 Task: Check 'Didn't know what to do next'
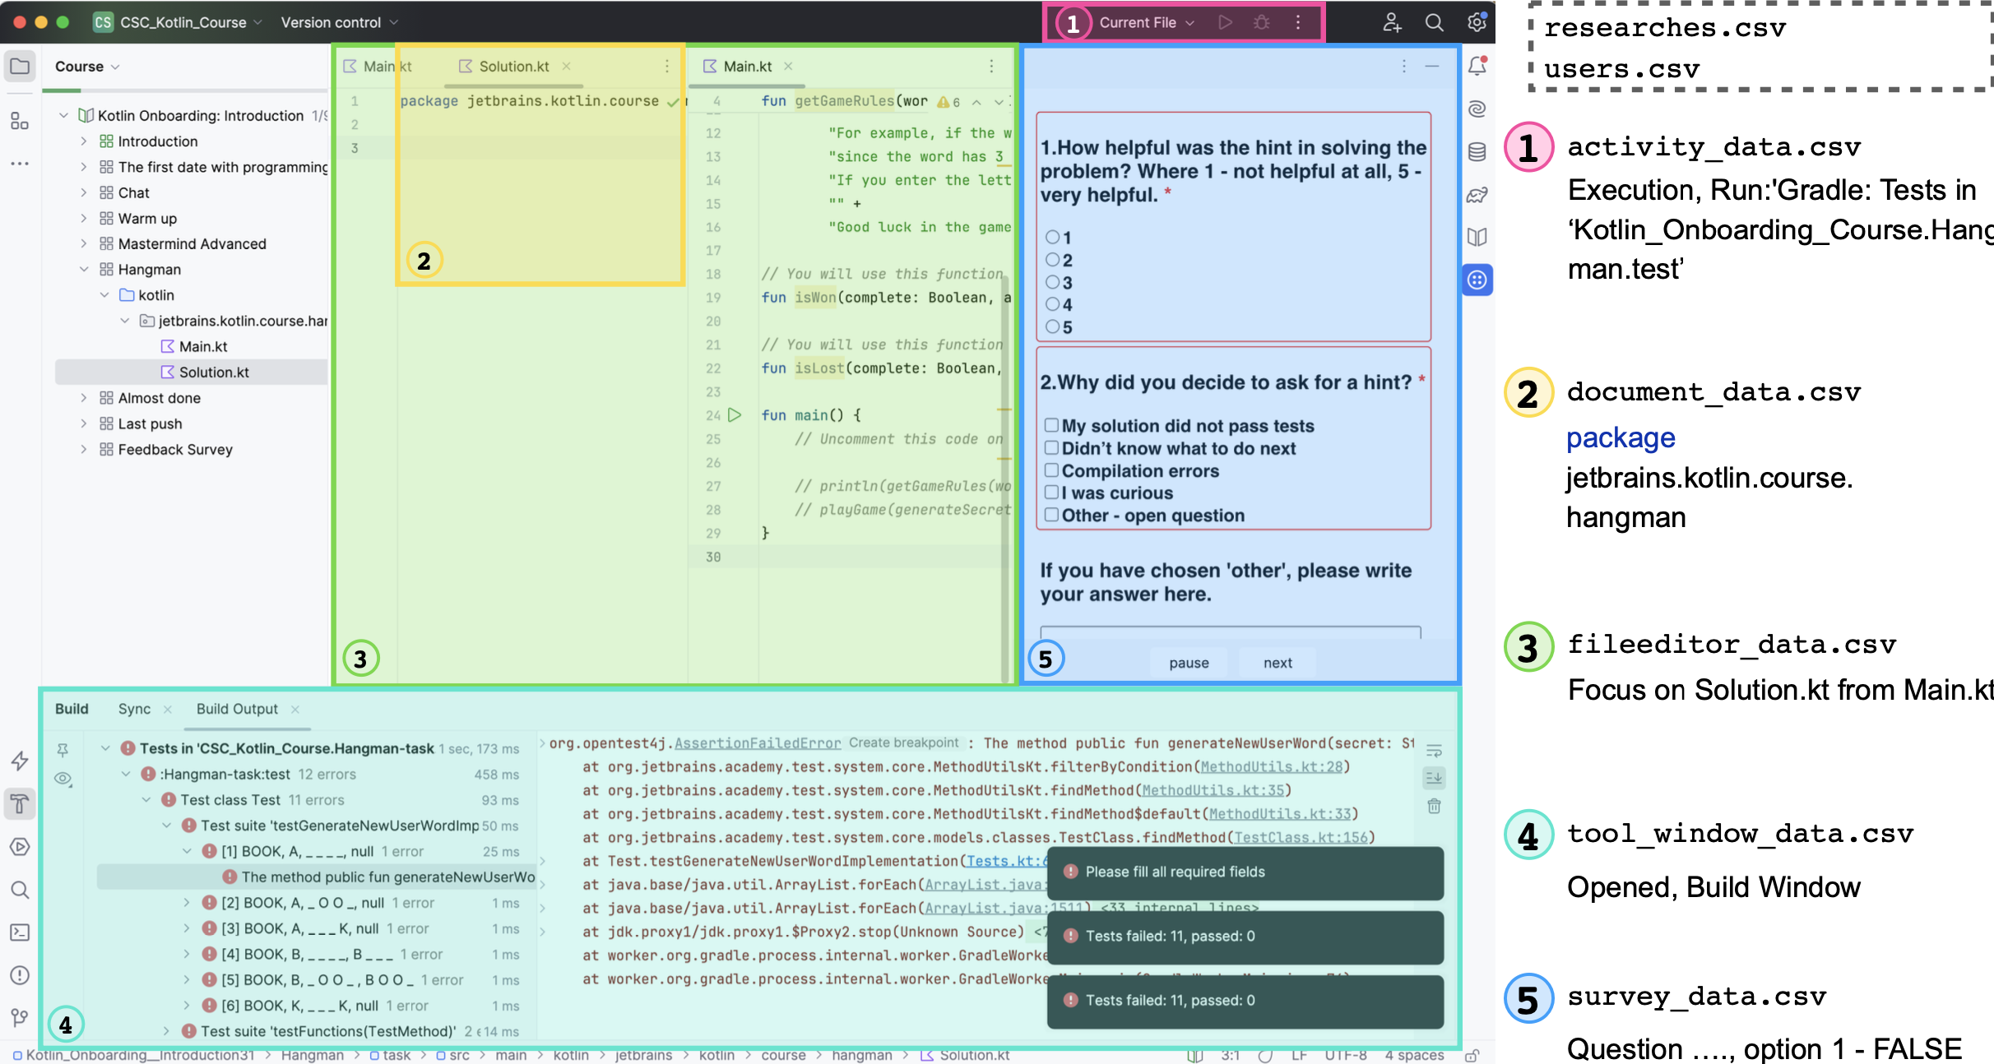pyautogui.click(x=1051, y=448)
